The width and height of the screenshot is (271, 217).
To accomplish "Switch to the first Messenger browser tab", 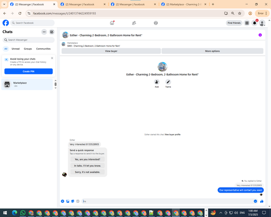I will (33, 4).
